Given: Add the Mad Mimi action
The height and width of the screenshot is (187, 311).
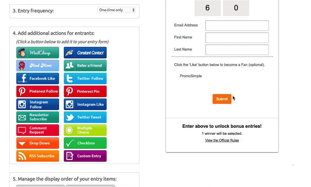Looking at the screenshot, I should 38,66.
